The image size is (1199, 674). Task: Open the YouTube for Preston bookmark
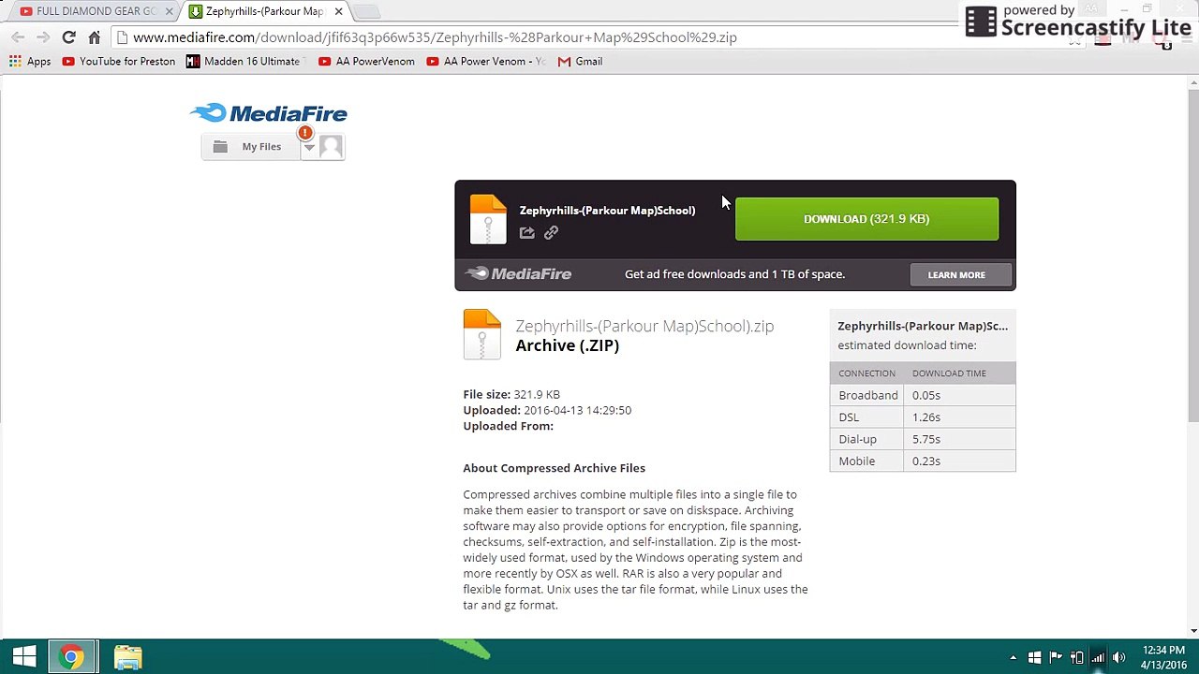click(x=119, y=62)
